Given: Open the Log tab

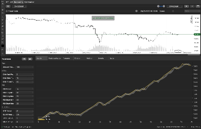Looking at the screenshot, I should 112,58.
